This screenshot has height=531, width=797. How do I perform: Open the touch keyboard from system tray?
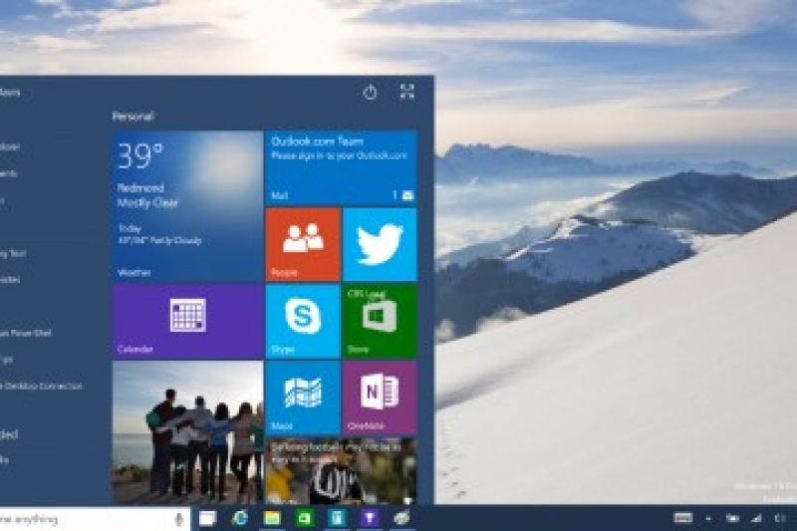point(682,518)
